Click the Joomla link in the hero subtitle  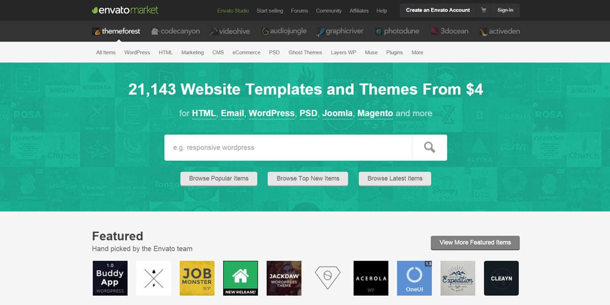point(338,113)
